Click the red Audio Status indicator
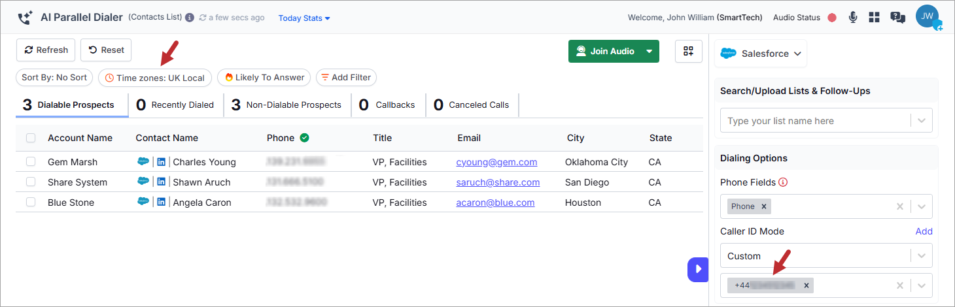The width and height of the screenshot is (955, 307). 832,18
